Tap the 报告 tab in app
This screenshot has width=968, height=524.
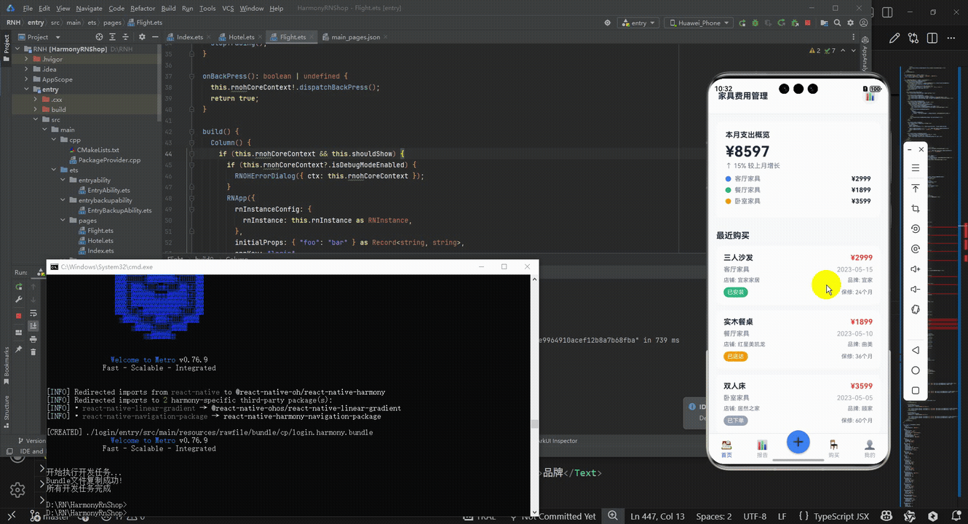762,448
